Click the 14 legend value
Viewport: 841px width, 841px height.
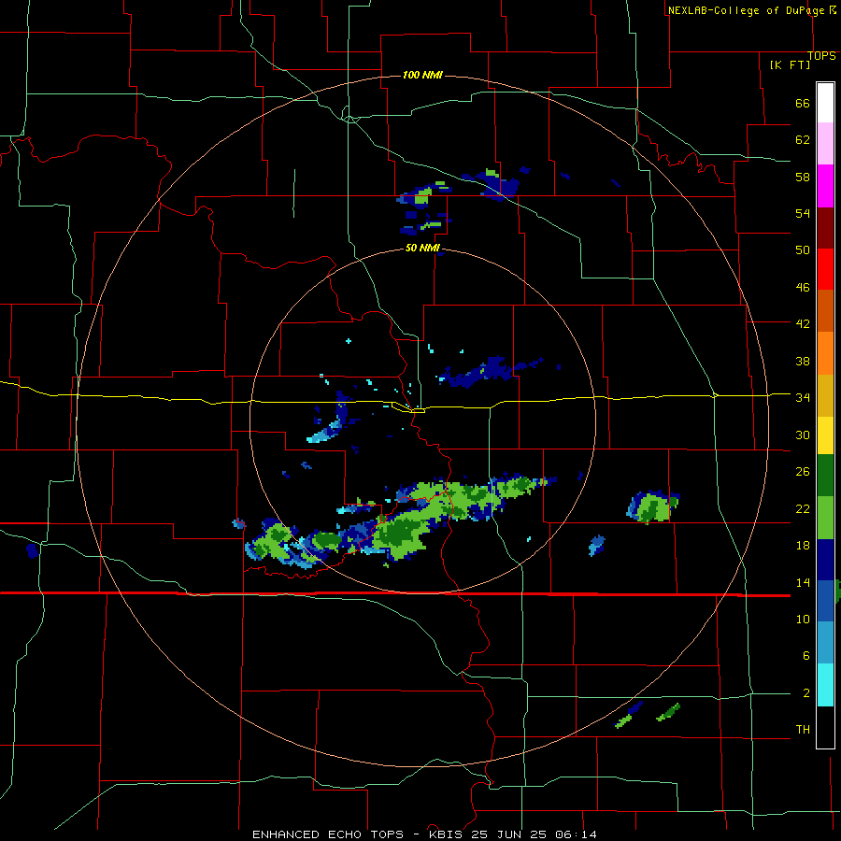click(x=803, y=582)
